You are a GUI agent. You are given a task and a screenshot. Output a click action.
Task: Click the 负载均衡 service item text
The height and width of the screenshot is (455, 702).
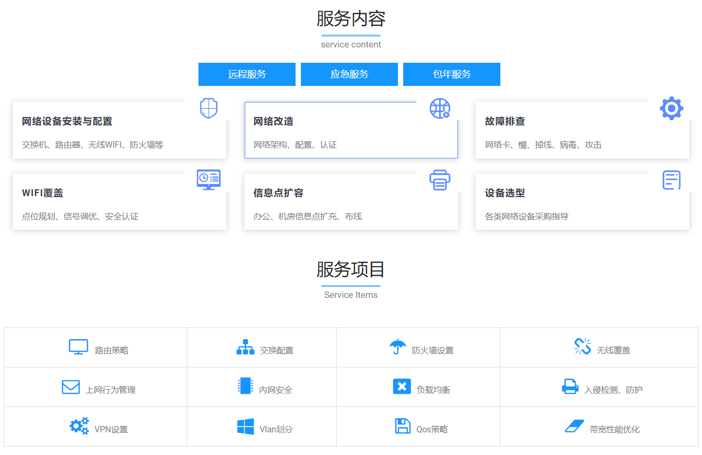point(433,390)
